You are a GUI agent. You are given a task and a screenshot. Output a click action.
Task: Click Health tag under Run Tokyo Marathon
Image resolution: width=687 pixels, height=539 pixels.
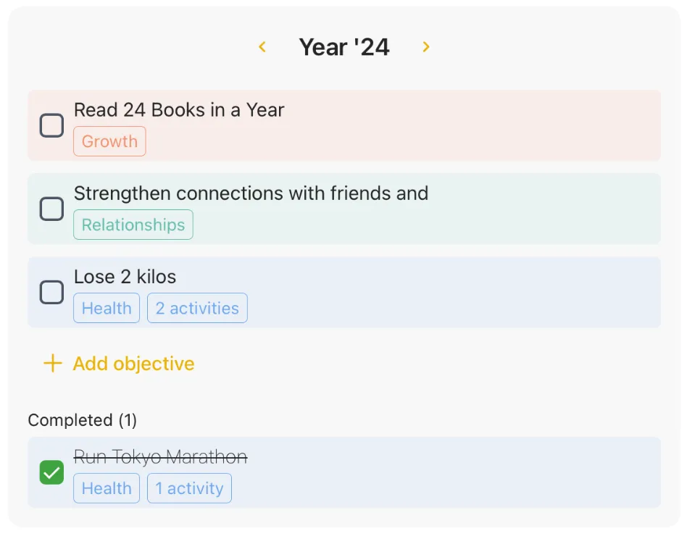(107, 488)
